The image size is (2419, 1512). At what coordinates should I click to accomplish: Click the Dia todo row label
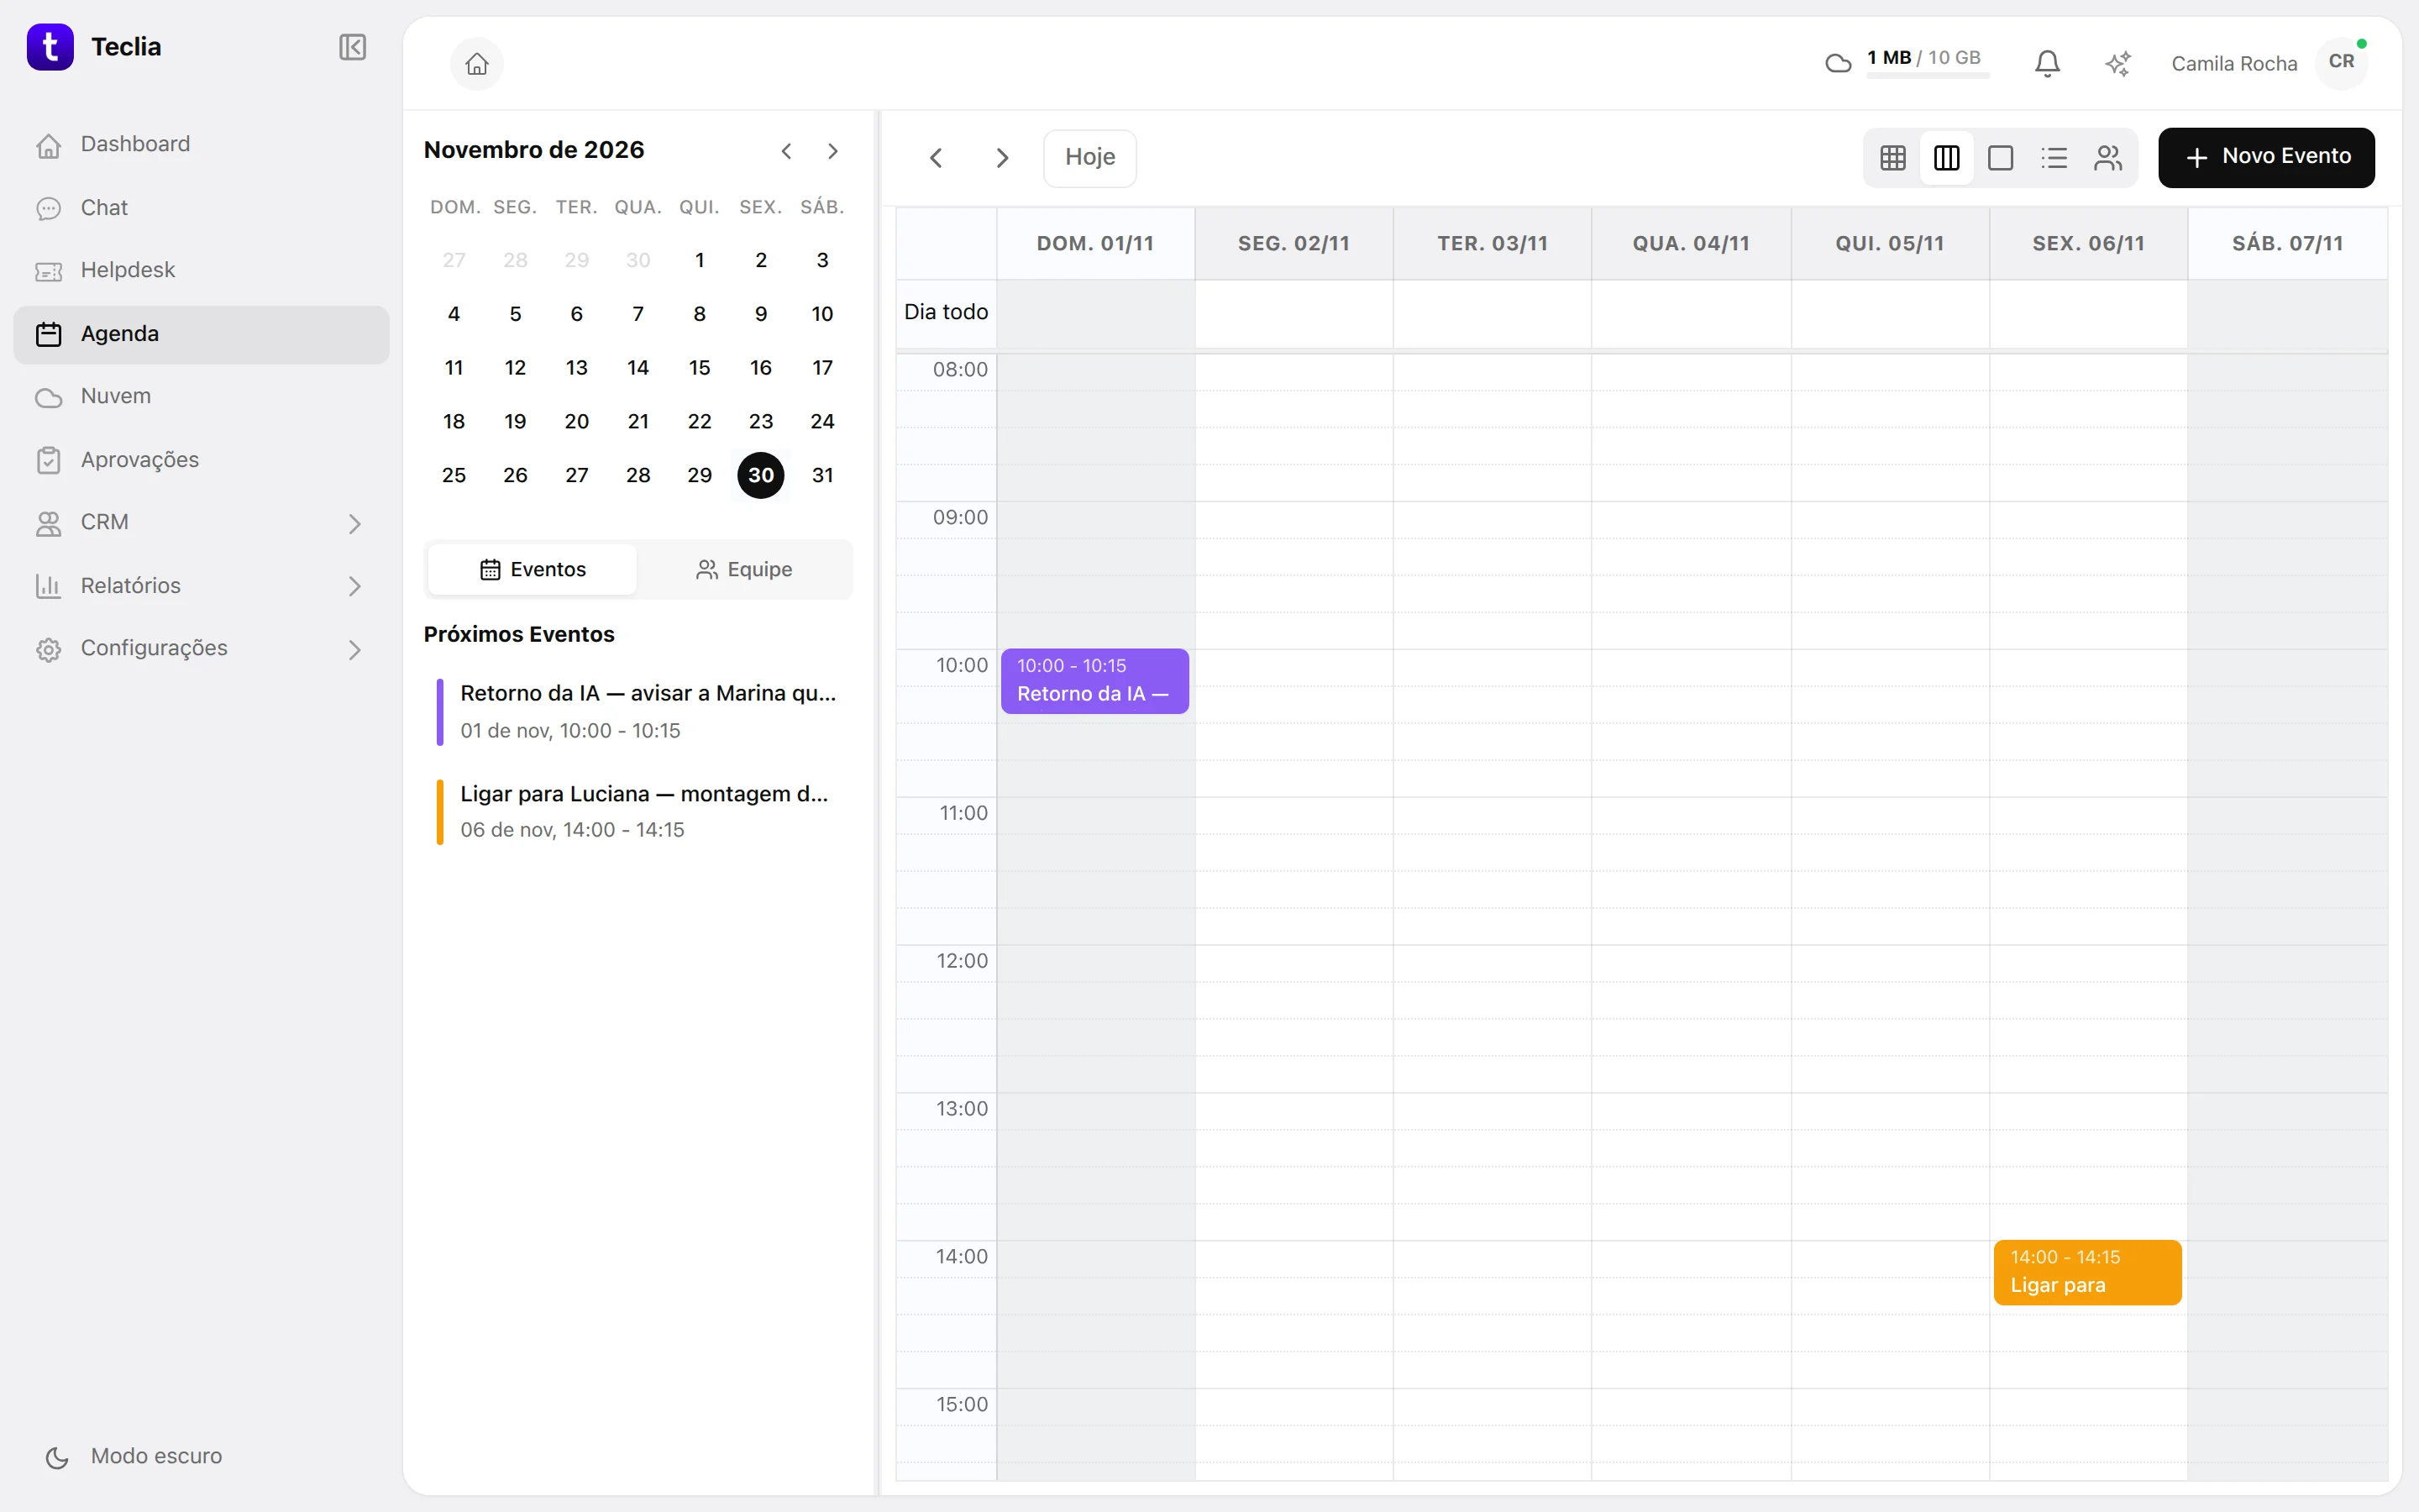tap(946, 312)
